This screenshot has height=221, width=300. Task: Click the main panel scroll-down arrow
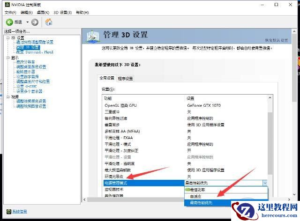tap(294, 194)
